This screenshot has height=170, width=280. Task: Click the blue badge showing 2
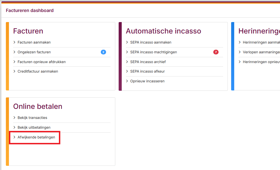tap(103, 52)
